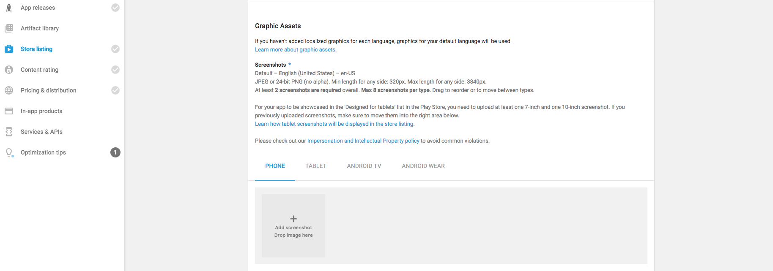Open the tablet screenshots store listing link

[x=334, y=124]
